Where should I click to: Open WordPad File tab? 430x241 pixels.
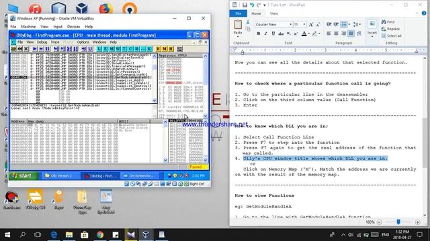(238, 13)
